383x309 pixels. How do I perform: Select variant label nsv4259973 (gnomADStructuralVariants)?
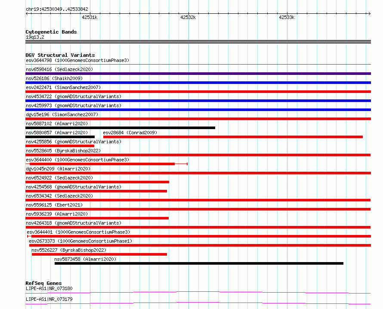(x=74, y=105)
